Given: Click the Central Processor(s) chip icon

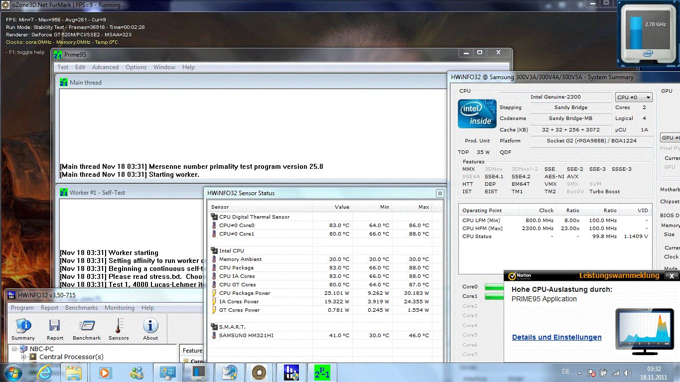Looking at the screenshot, I should click(33, 357).
